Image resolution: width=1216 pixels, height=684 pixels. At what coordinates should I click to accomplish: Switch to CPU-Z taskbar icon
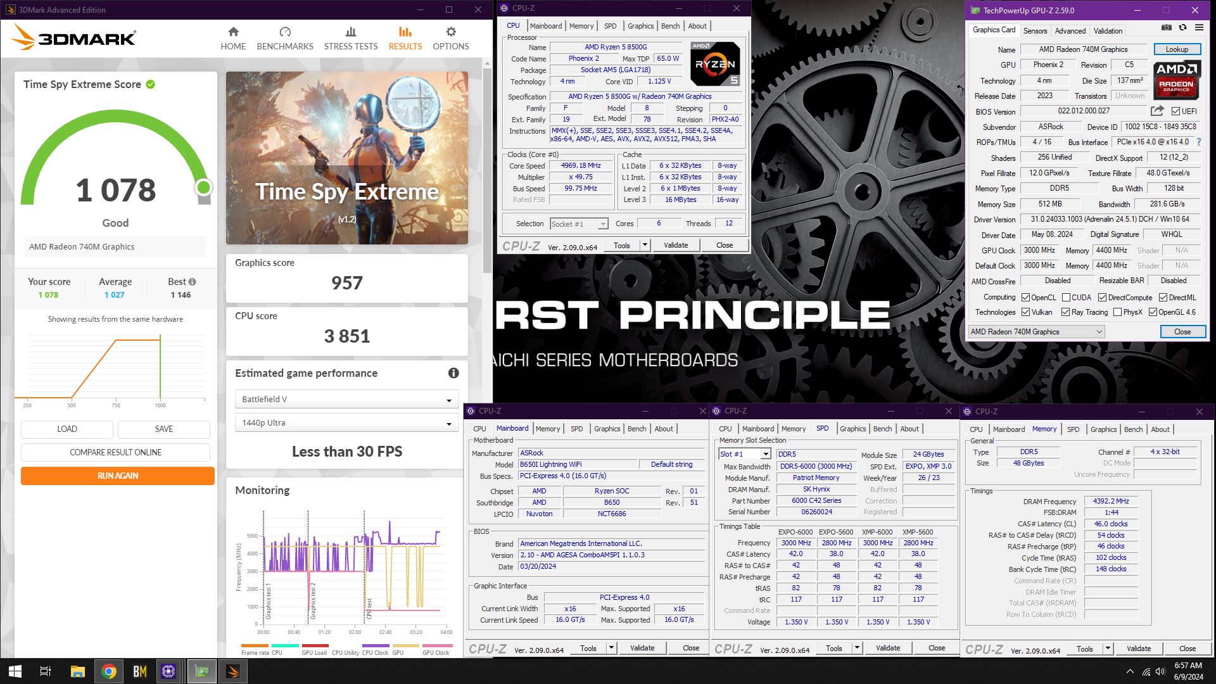coord(168,671)
